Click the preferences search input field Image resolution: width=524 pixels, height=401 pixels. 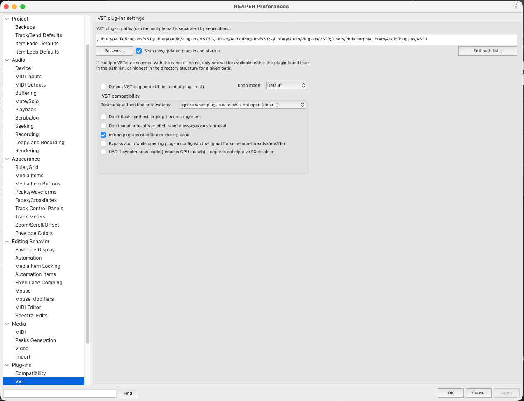coord(60,393)
